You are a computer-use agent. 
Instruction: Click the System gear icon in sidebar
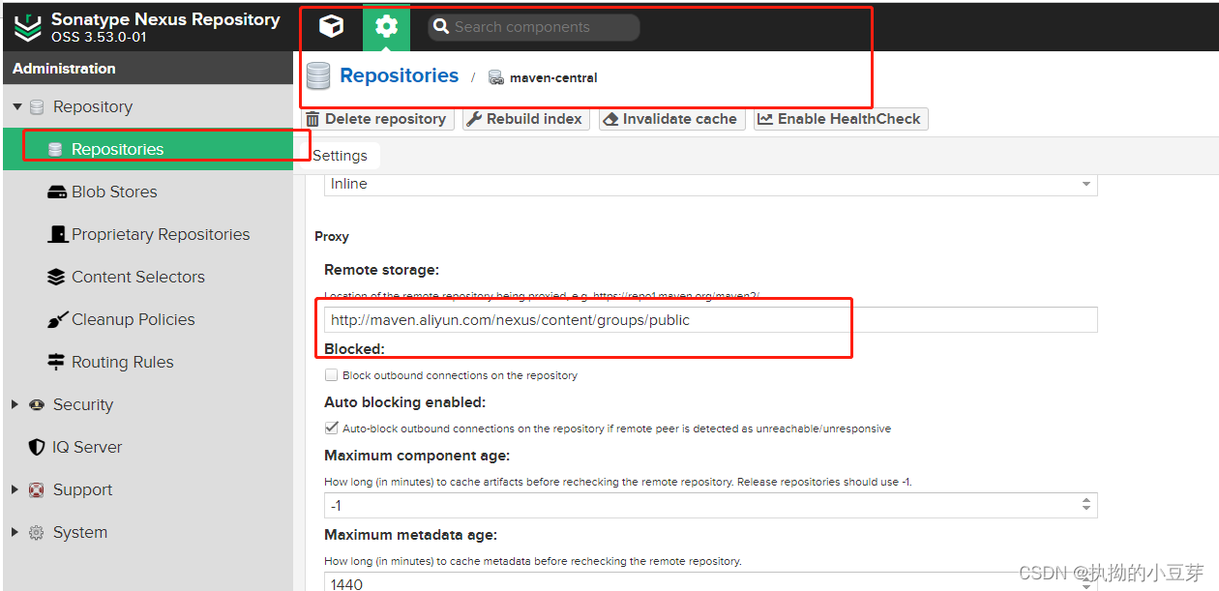[37, 532]
